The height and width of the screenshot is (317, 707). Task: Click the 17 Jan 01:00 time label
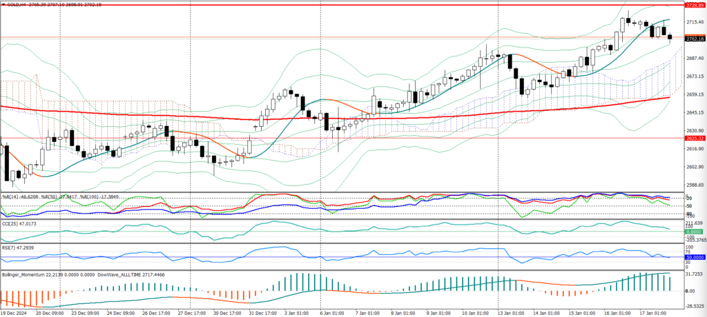point(652,311)
